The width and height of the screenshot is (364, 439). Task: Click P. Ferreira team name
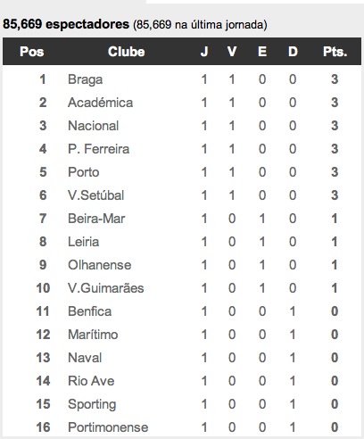coord(99,149)
